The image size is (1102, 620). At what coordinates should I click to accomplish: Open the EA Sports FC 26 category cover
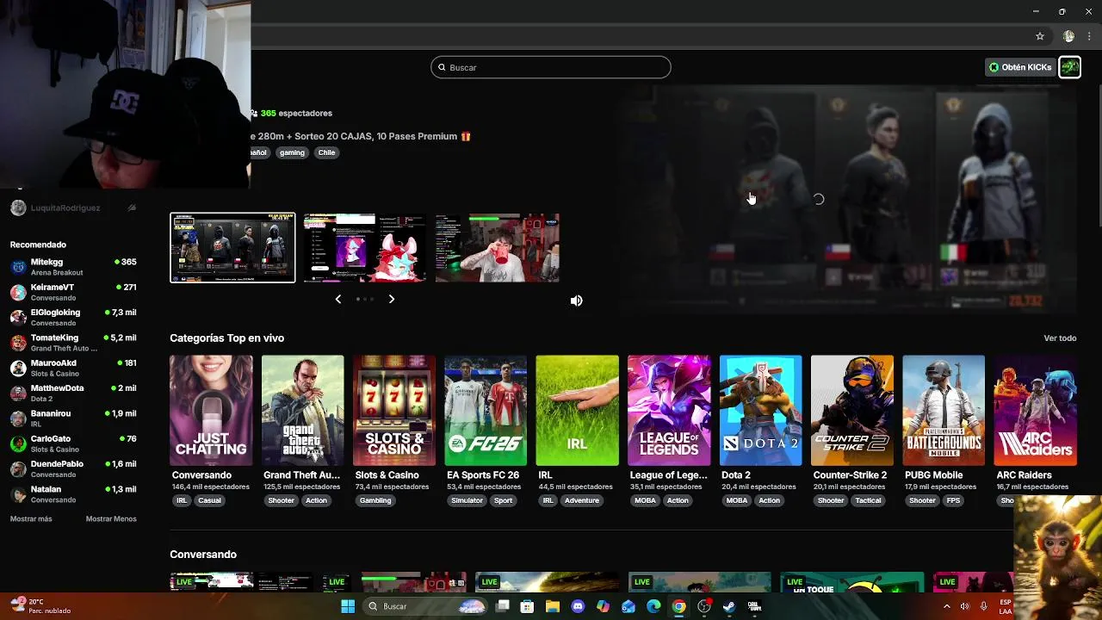coord(486,411)
